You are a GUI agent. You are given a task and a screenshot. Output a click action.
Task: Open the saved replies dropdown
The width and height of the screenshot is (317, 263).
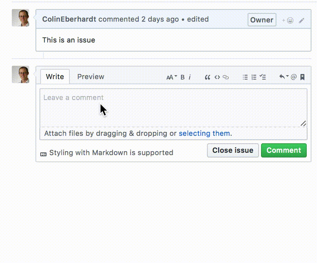tap(283, 77)
